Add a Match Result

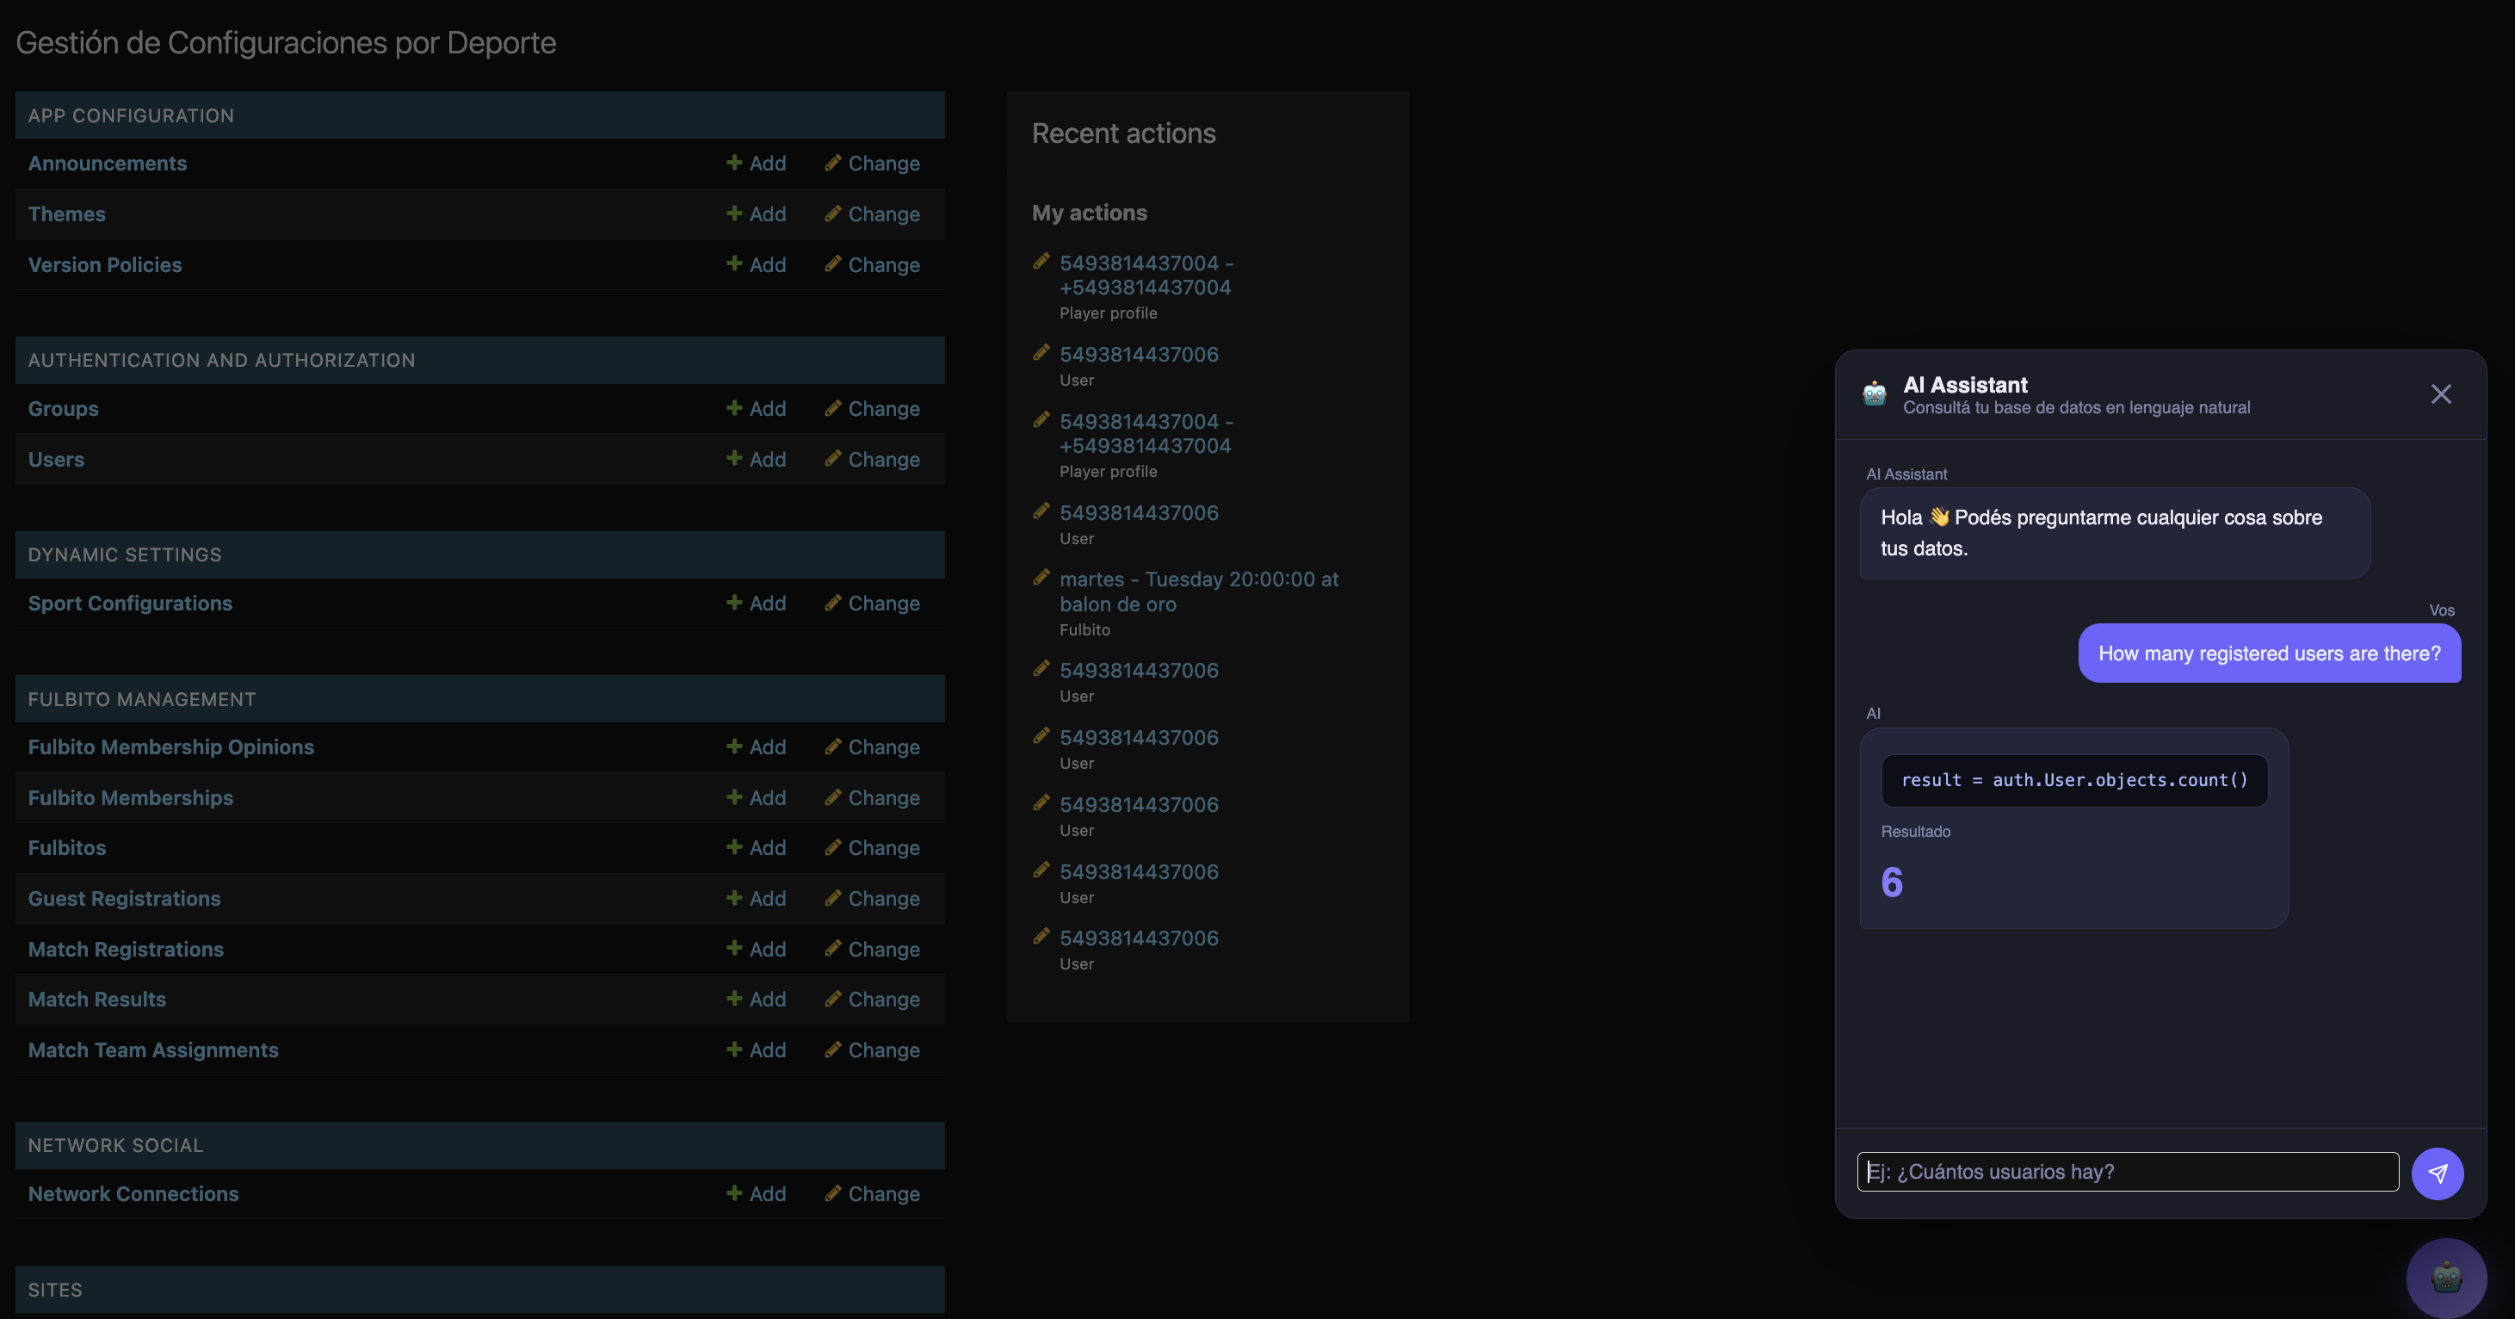click(x=757, y=999)
